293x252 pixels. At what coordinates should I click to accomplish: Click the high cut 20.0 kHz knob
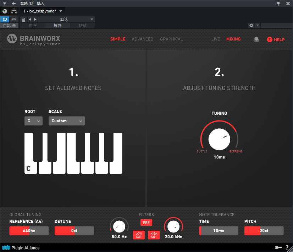point(173,226)
